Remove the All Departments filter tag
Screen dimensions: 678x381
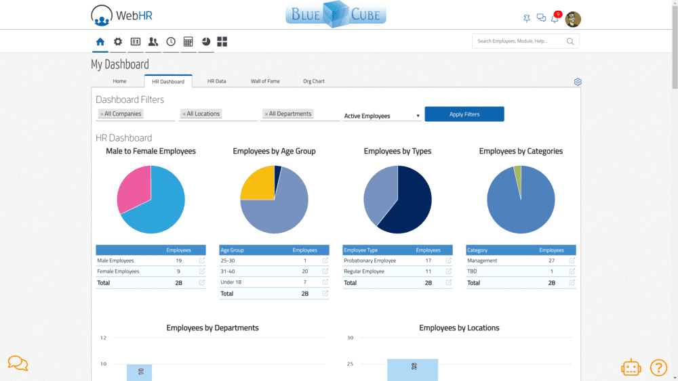tap(266, 114)
